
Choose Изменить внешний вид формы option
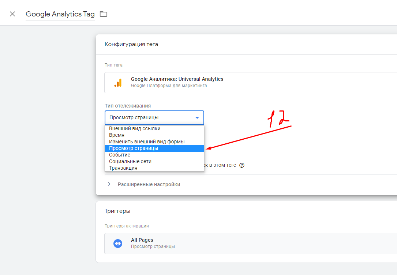coord(147,142)
